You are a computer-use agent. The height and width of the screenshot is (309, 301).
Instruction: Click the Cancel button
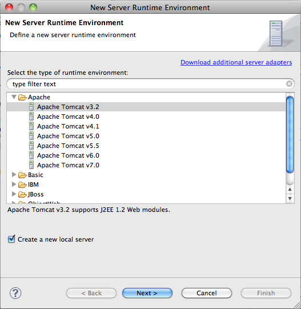pos(206,293)
